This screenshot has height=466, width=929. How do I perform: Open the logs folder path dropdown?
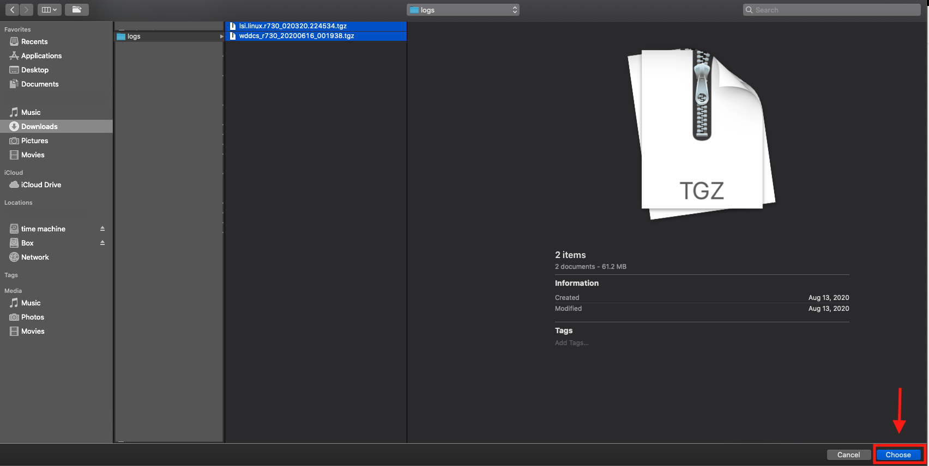pos(463,10)
